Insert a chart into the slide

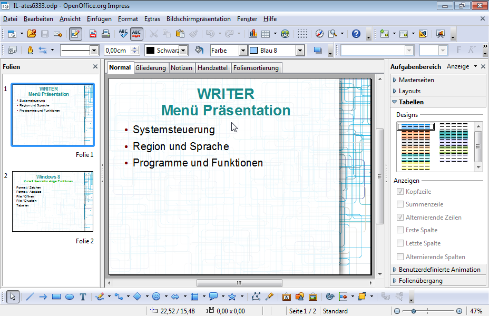[253, 34]
